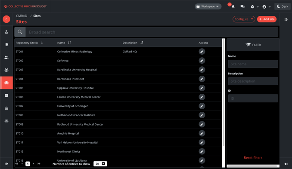Edit Netherlands Cancer Institute site
Screen dimensions: 292x169
pyautogui.click(x=202, y=115)
